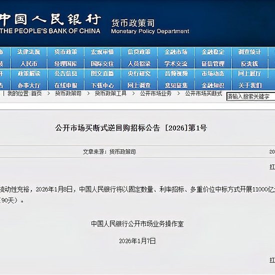Go to the 人员招录 section
The image size is (275, 275).
coord(139,64)
